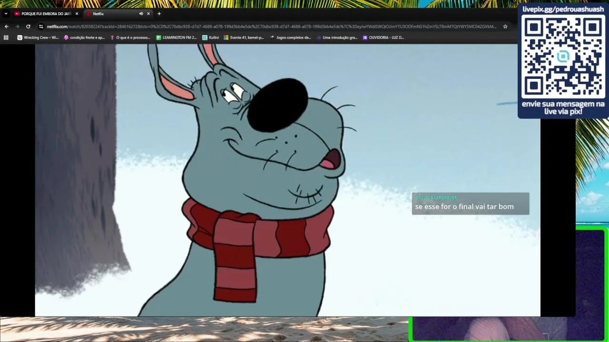Open the Jogos completos de bookmark
609x342 pixels.
[291, 38]
